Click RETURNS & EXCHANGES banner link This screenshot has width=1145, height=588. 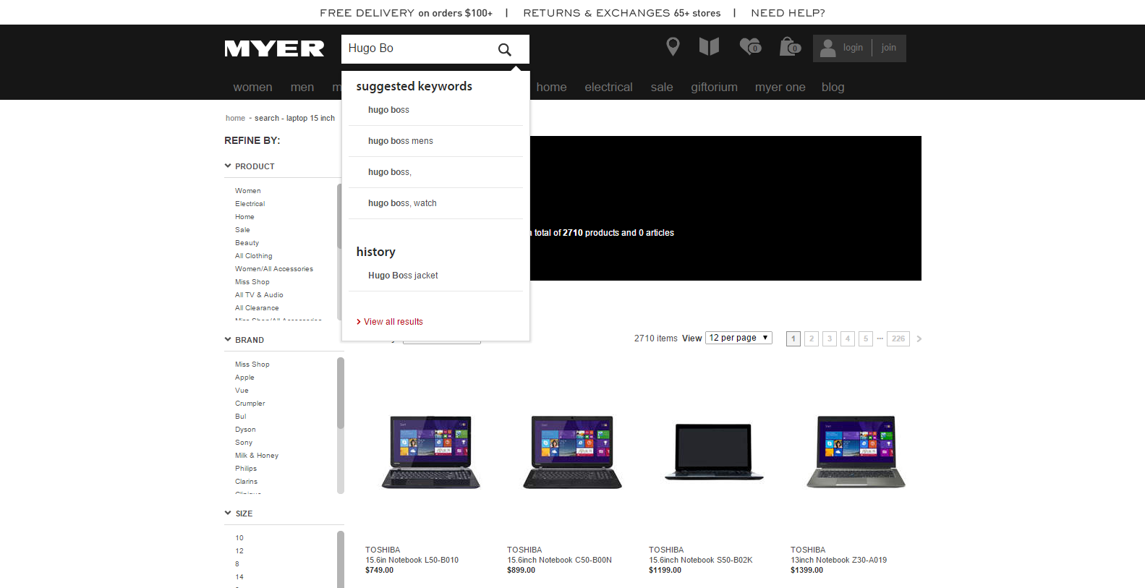coord(621,13)
